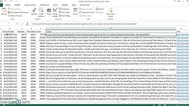
Task: Open twitter link in Tremendous pressure row
Action: click(183, 87)
